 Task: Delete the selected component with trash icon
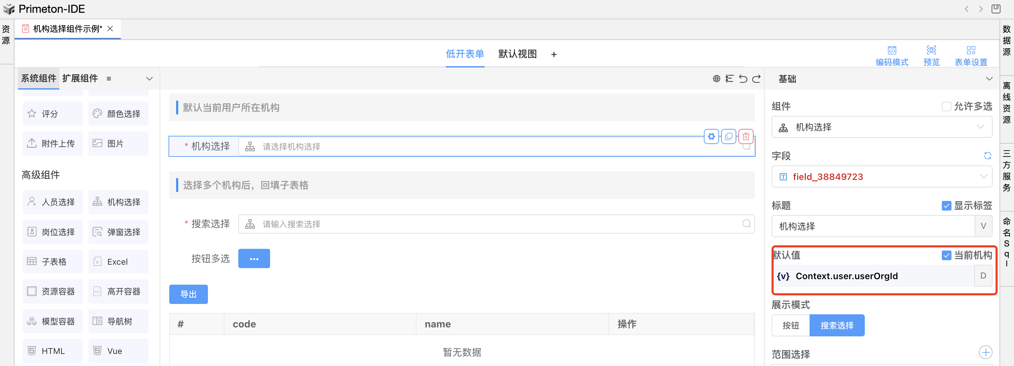(x=746, y=137)
